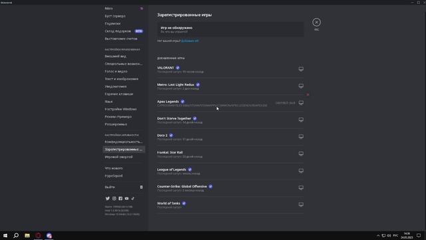426x240 pixels.
Task: Toggle overlay monitor icon for VALORANT
Action: click(301, 69)
